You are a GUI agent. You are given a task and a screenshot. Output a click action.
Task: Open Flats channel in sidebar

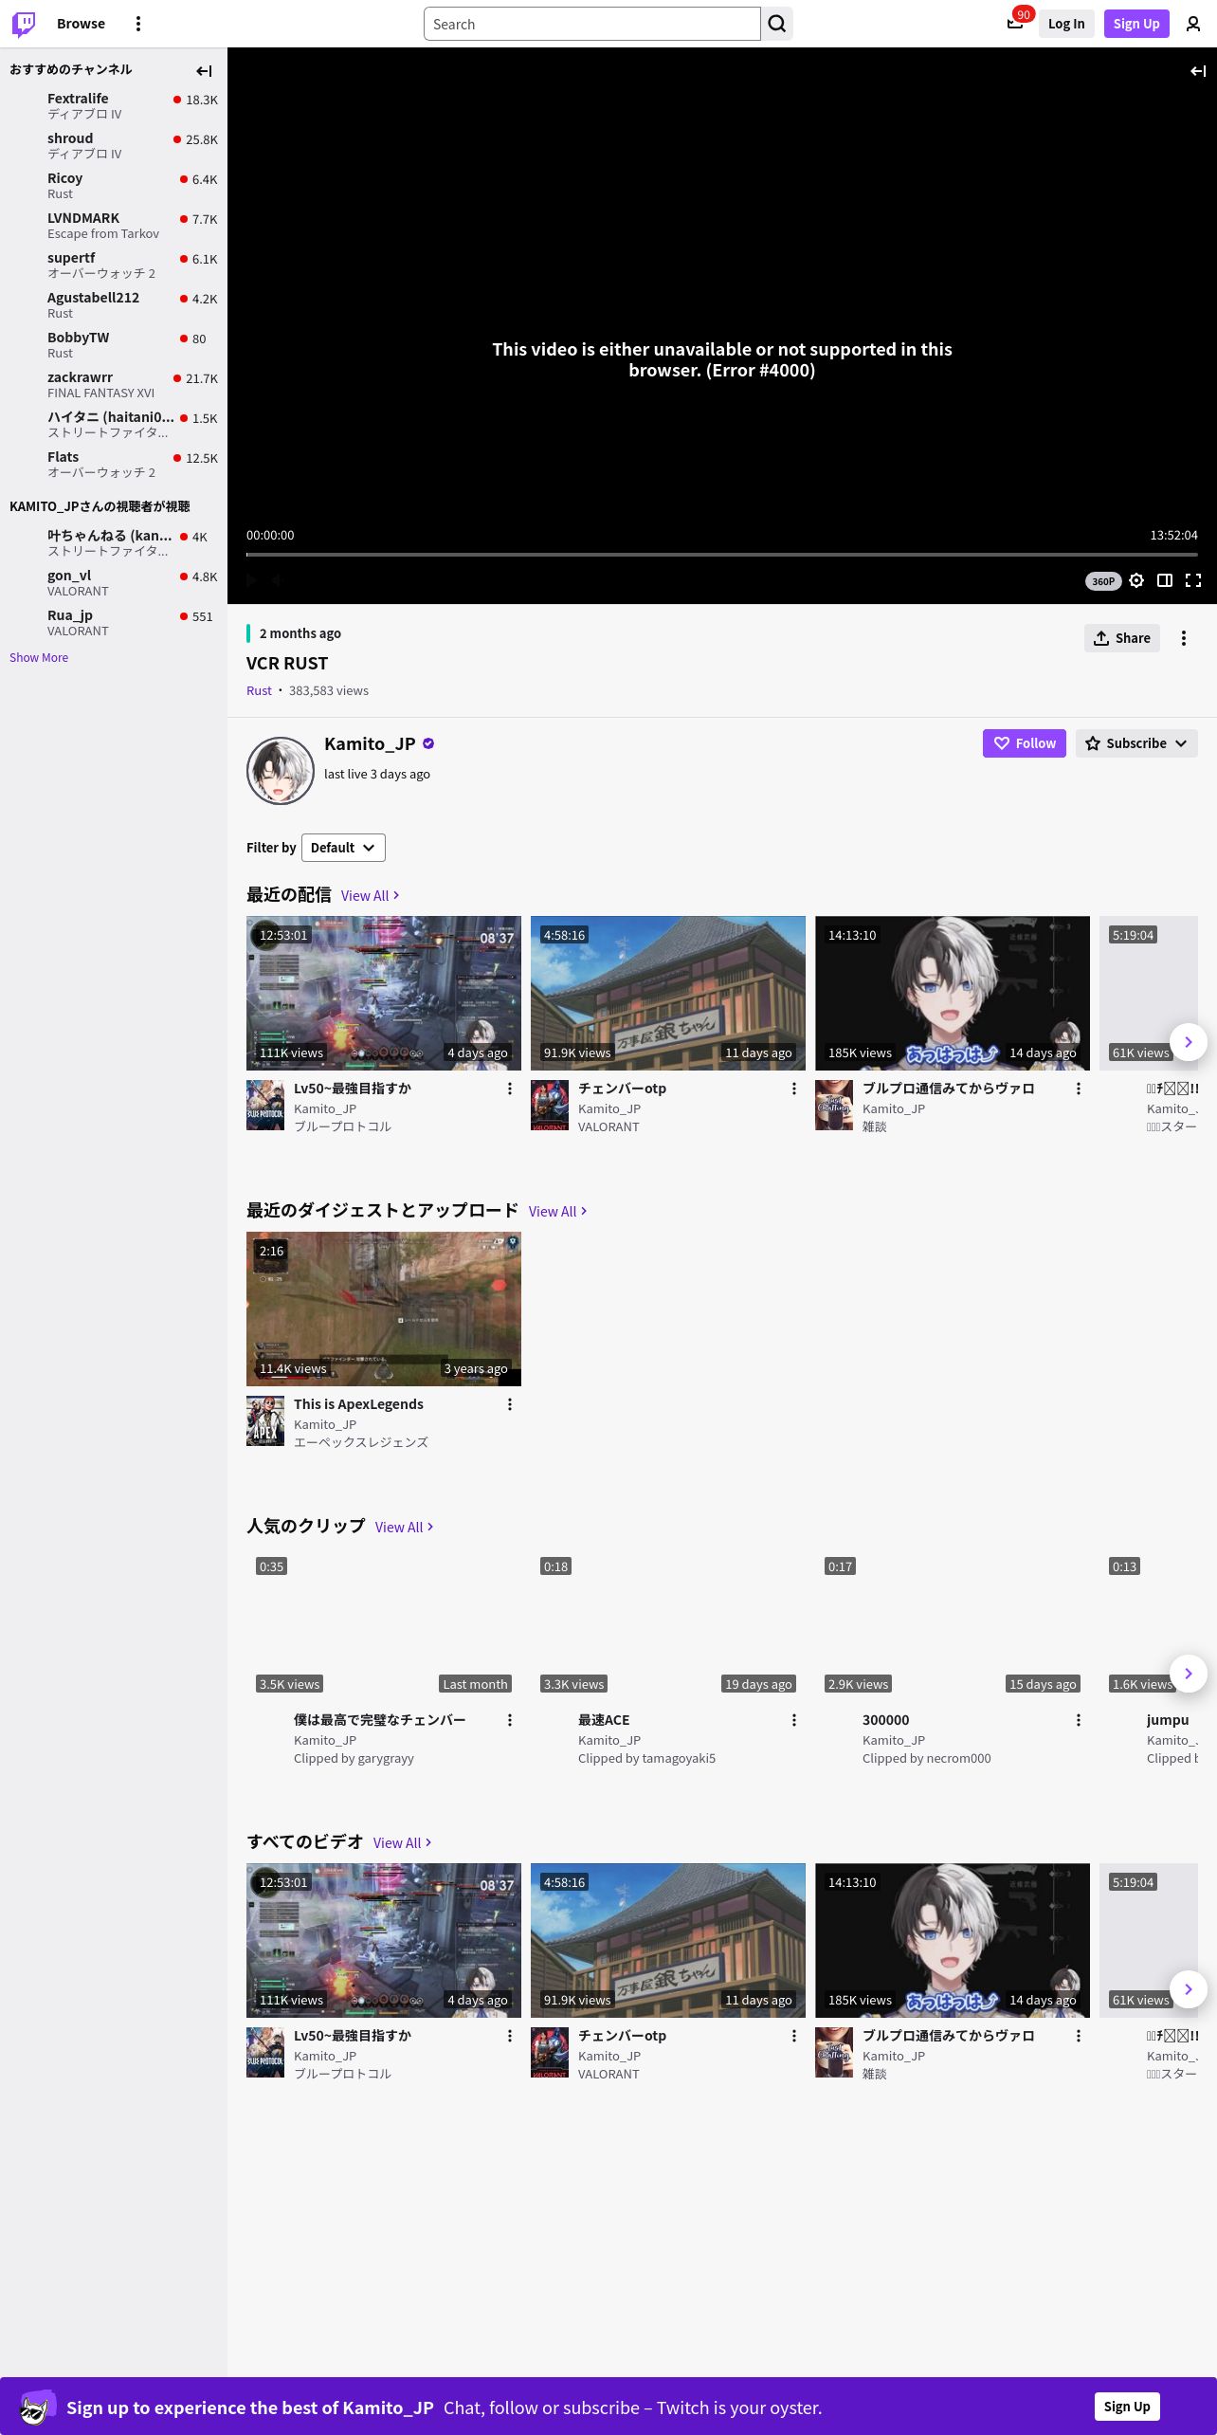[114, 464]
